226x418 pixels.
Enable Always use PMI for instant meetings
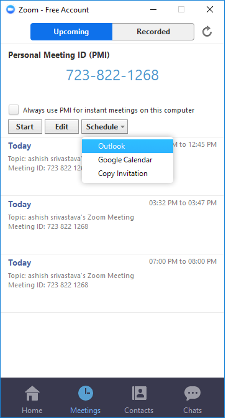point(14,110)
